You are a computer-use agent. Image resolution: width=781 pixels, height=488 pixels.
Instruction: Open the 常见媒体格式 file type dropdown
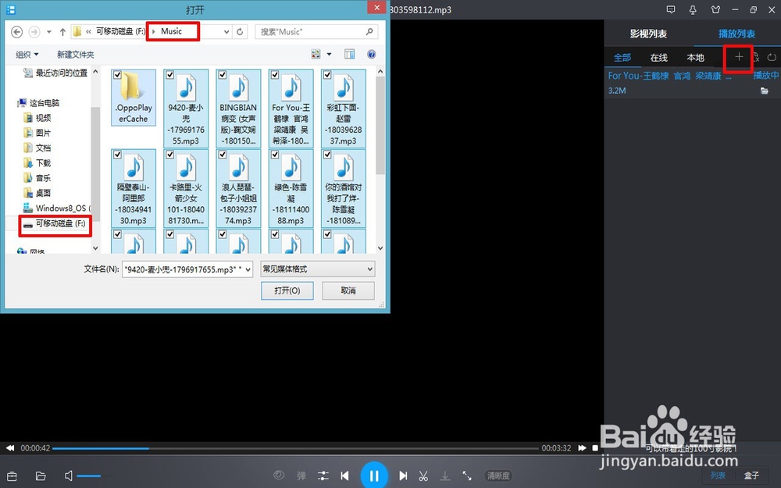pyautogui.click(x=317, y=269)
